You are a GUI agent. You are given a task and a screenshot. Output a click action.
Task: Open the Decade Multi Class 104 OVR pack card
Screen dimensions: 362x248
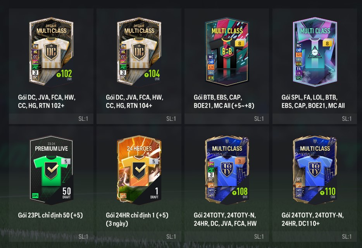point(139,51)
